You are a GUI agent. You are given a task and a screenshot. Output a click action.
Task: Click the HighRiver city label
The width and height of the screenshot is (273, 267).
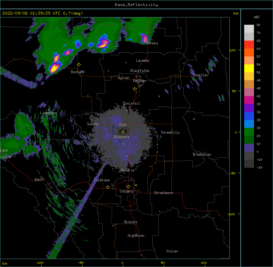pyautogui.click(x=136, y=236)
